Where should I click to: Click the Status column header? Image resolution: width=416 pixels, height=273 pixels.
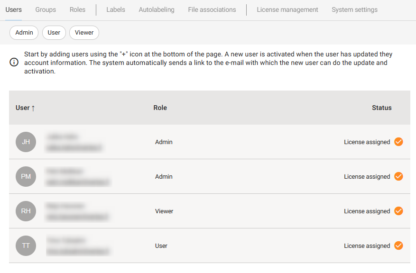(381, 108)
